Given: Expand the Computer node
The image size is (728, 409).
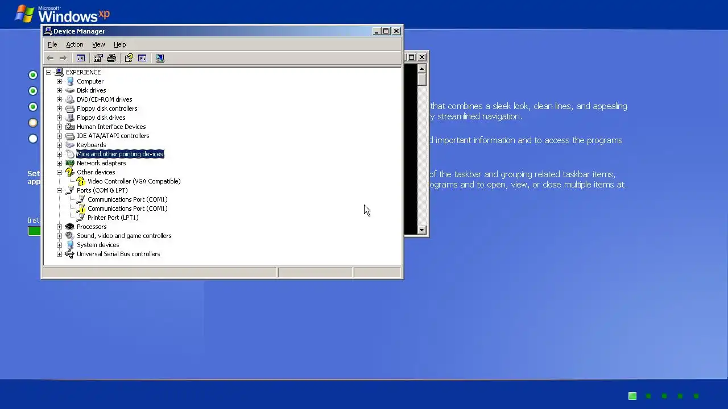Looking at the screenshot, I should click(x=59, y=81).
